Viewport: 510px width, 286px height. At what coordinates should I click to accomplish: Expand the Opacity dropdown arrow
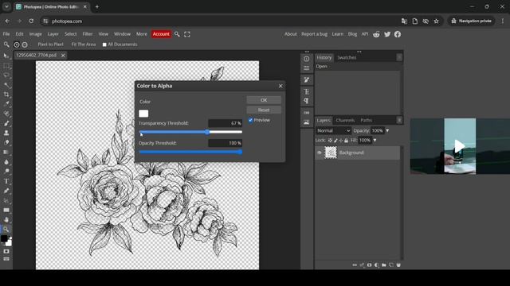click(x=387, y=130)
